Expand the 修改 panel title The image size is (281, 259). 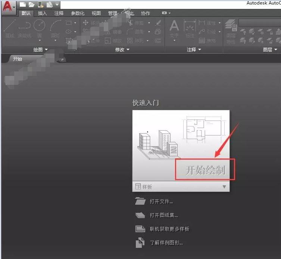click(x=122, y=49)
